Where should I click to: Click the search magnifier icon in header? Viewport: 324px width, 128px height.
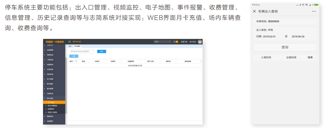(x=169, y=42)
